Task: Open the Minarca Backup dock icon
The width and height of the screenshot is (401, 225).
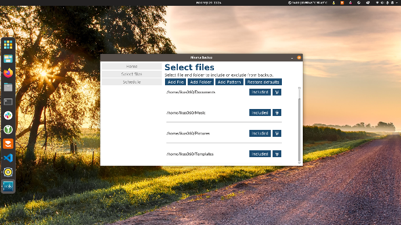Action: 8,186
